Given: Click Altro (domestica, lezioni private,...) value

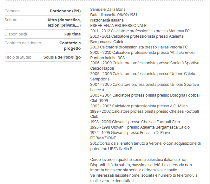Looking at the screenshot, I should [x=64, y=22].
